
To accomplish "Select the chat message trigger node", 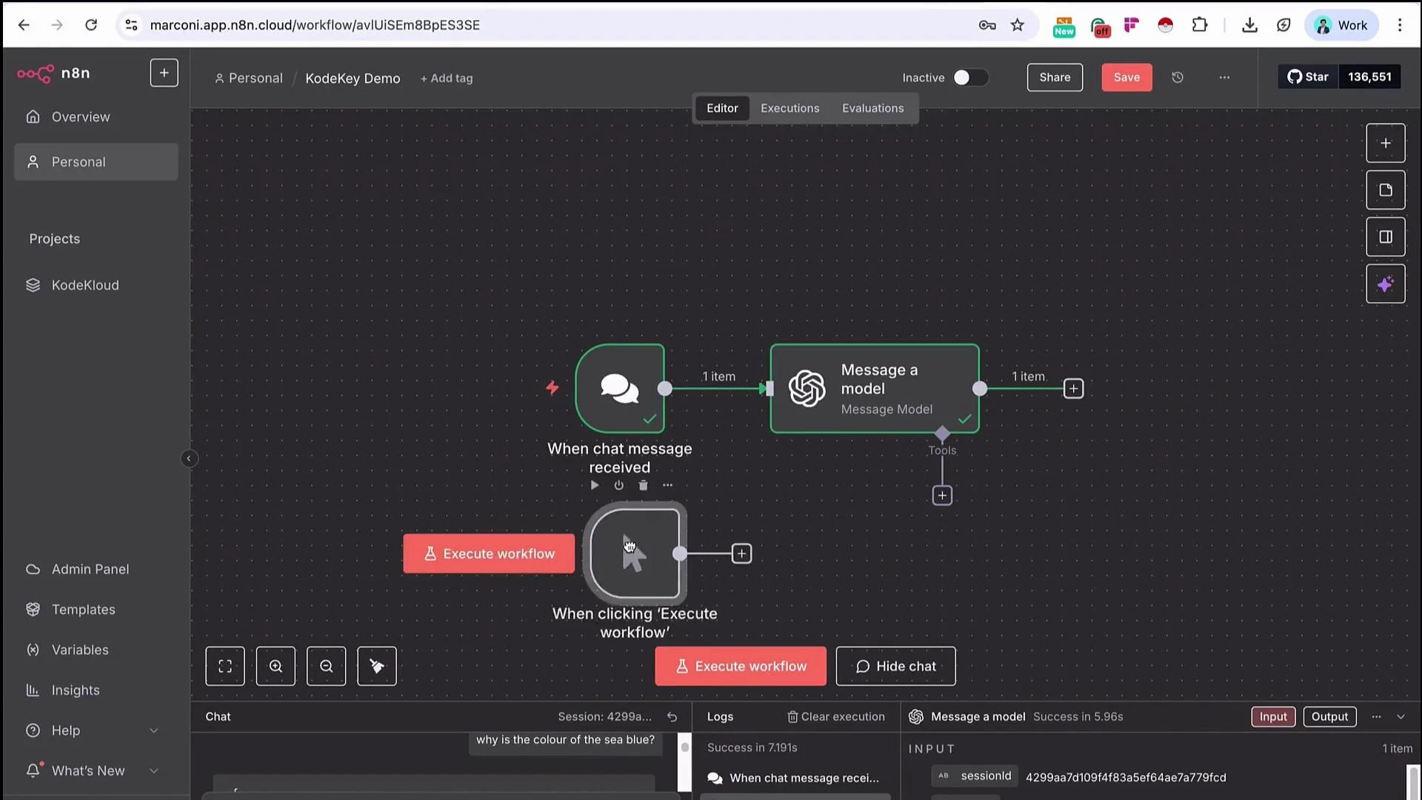I will 620,388.
